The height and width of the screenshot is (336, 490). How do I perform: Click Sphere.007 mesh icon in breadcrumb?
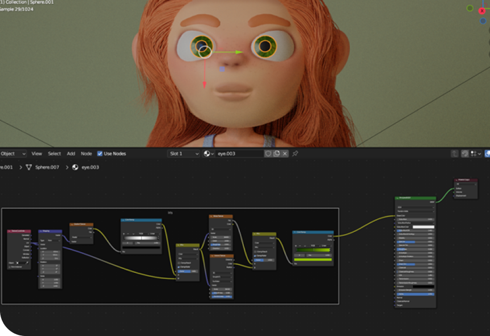point(28,167)
